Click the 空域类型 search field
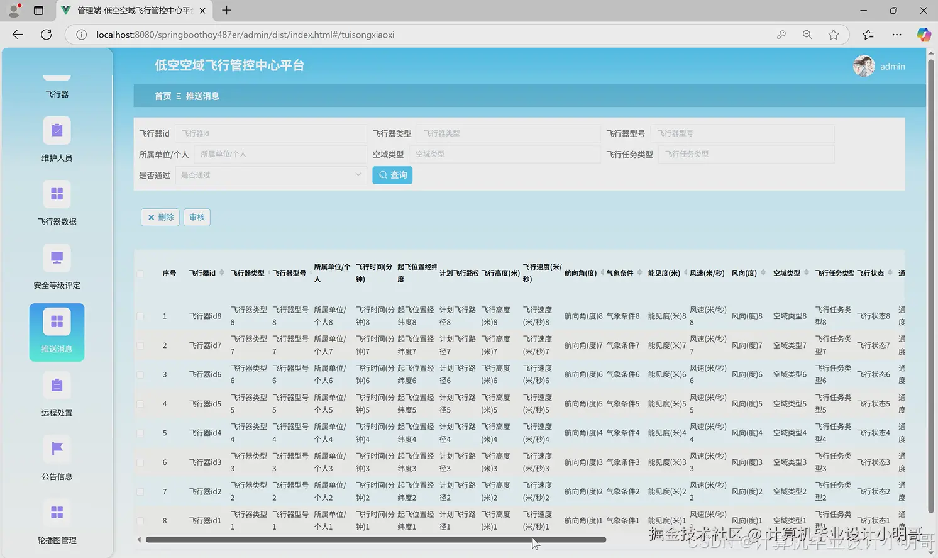This screenshot has width=938, height=558. (x=504, y=154)
